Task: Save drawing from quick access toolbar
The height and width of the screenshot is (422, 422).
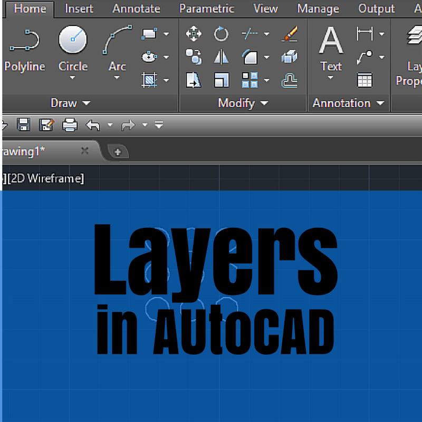Action: tap(23, 124)
